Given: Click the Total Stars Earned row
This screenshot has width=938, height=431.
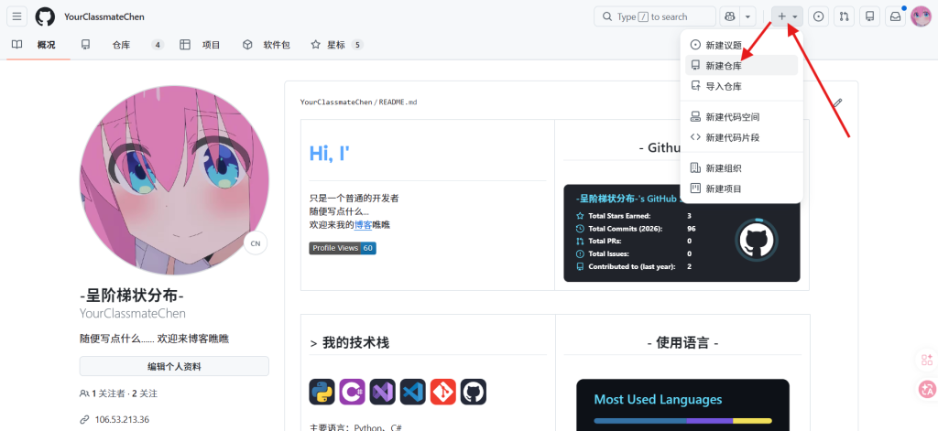Looking at the screenshot, I should 634,216.
